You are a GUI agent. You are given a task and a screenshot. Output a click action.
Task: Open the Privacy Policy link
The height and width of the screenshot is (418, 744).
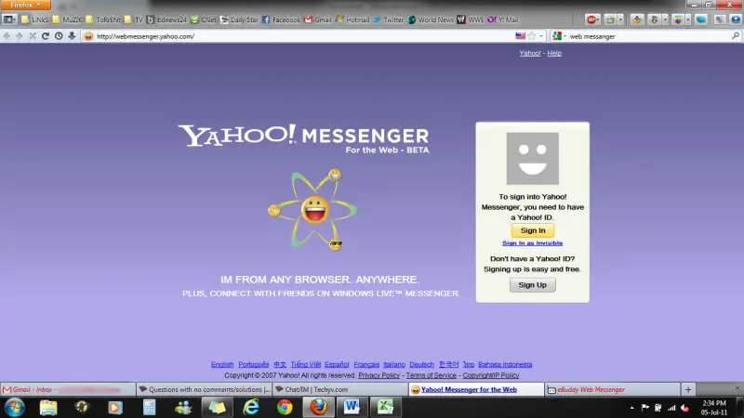point(379,375)
